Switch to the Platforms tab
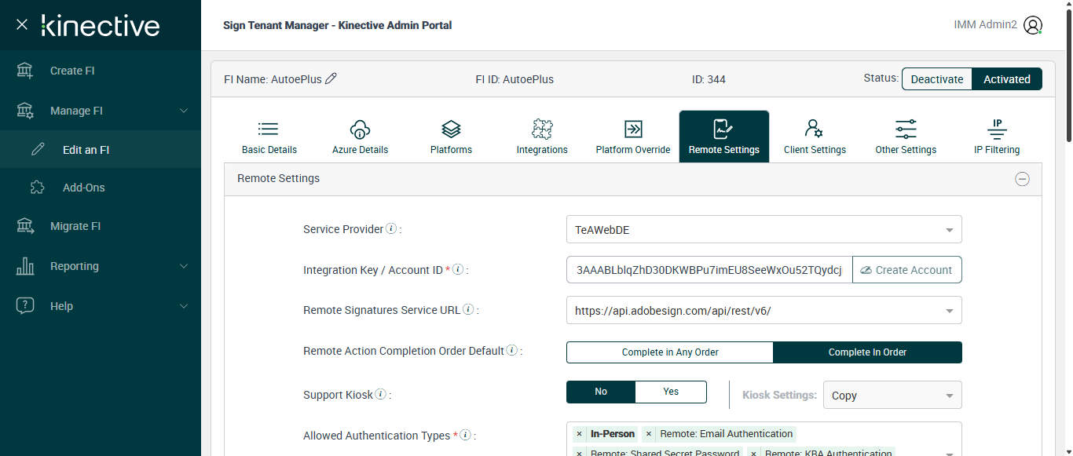1073x456 pixels. pyautogui.click(x=451, y=137)
